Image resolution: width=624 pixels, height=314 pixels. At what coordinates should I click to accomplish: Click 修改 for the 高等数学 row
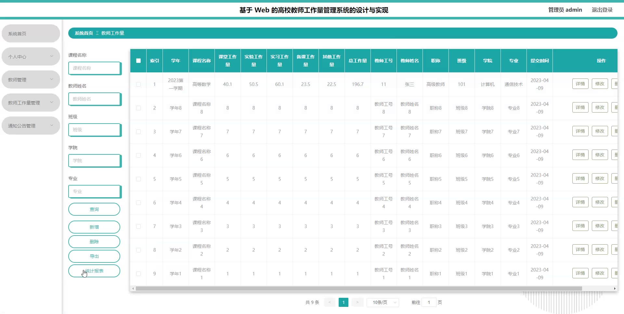pos(600,84)
